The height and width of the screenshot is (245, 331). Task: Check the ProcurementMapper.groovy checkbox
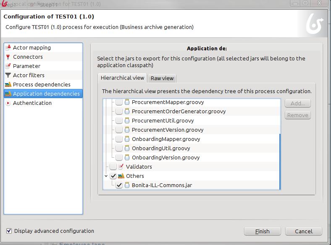point(119,102)
